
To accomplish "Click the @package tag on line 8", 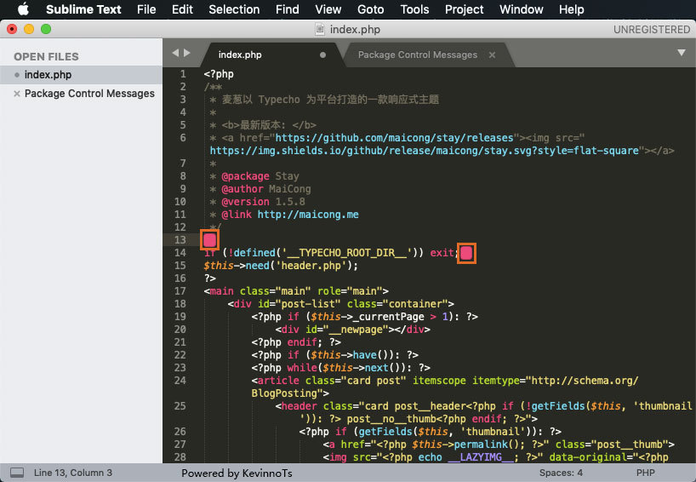I will (x=245, y=176).
